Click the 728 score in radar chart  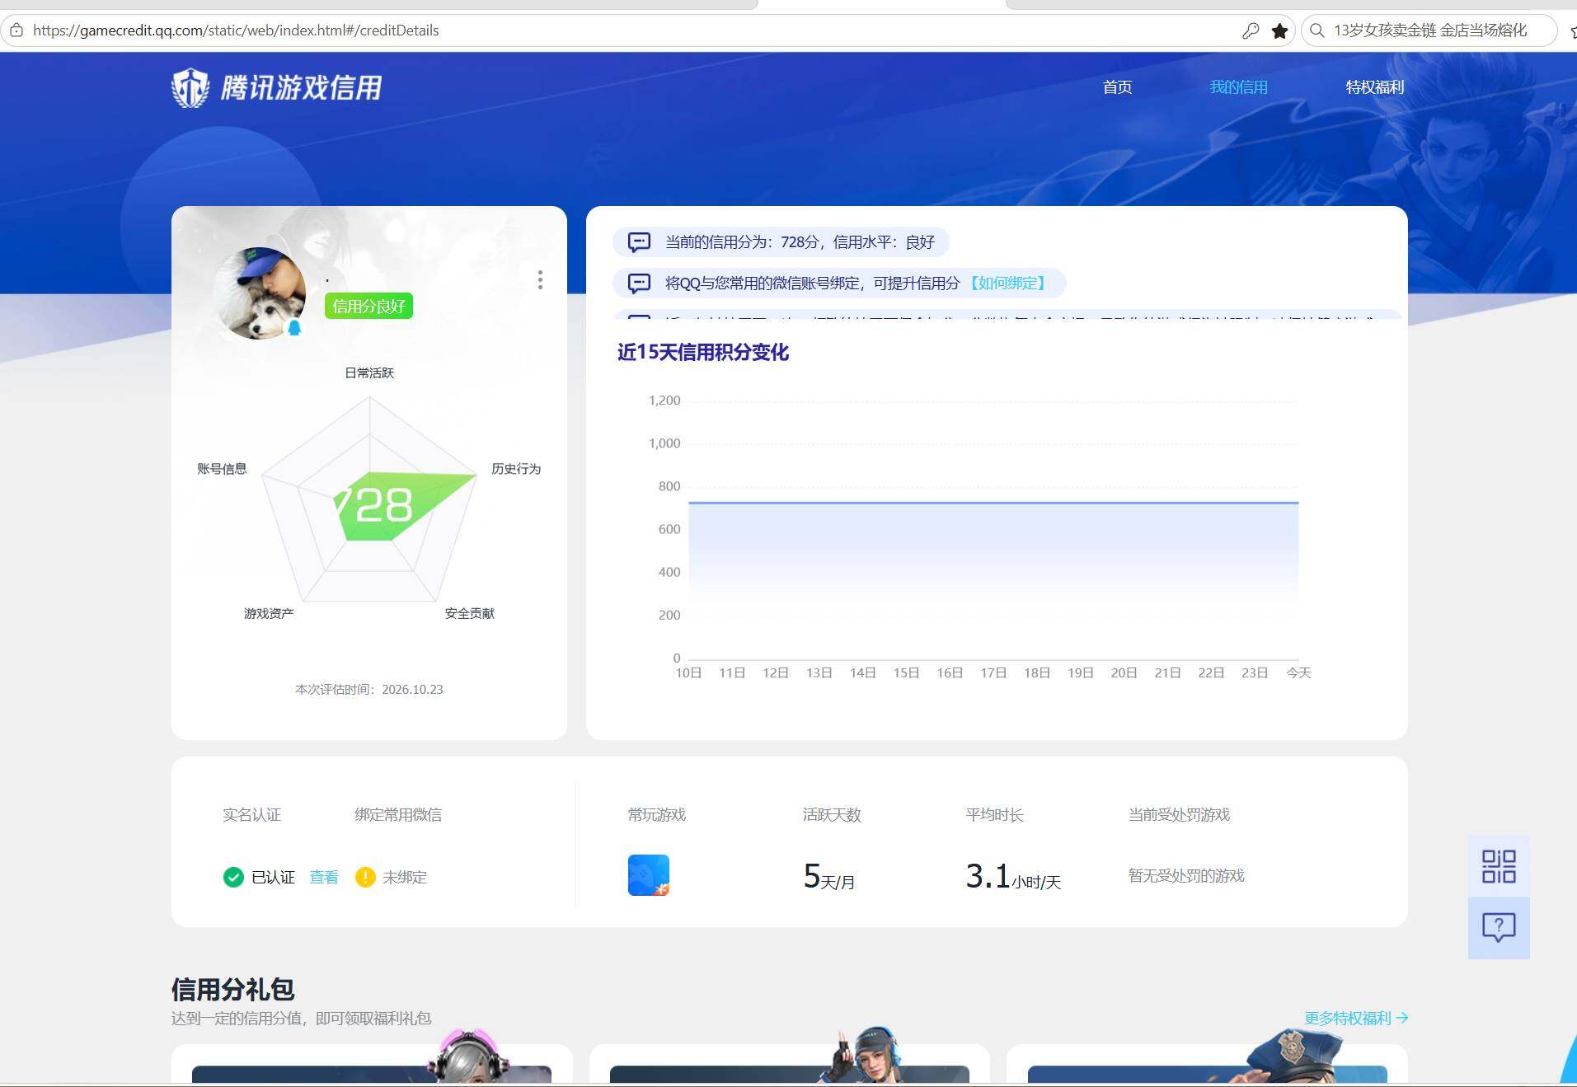(x=375, y=505)
